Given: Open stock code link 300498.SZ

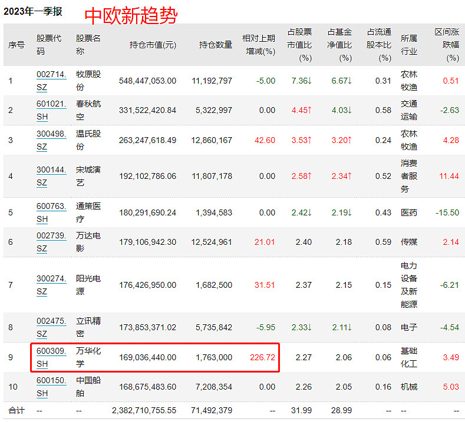Looking at the screenshot, I should point(51,140).
